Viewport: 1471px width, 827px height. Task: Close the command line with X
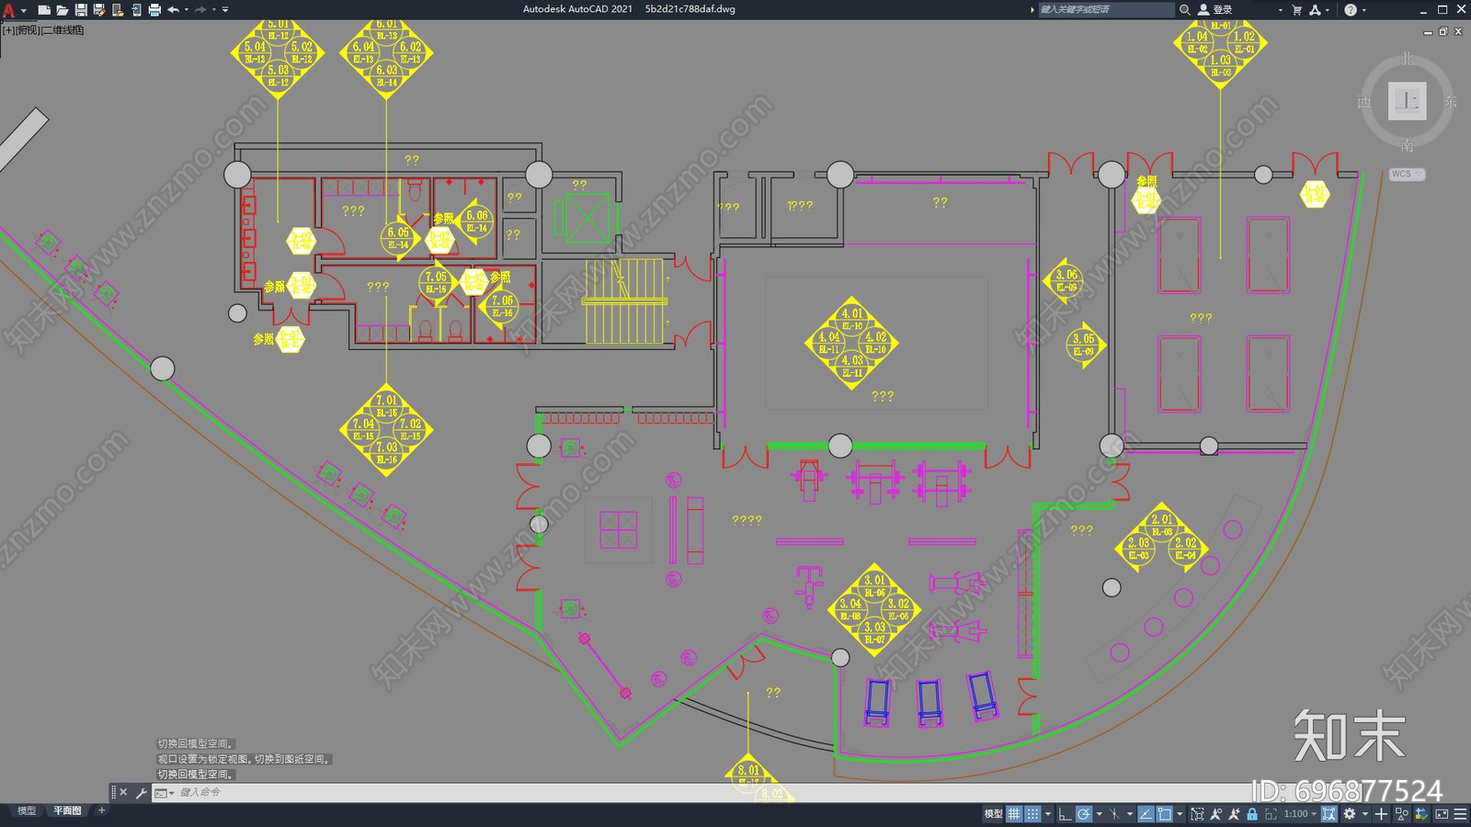pyautogui.click(x=123, y=792)
